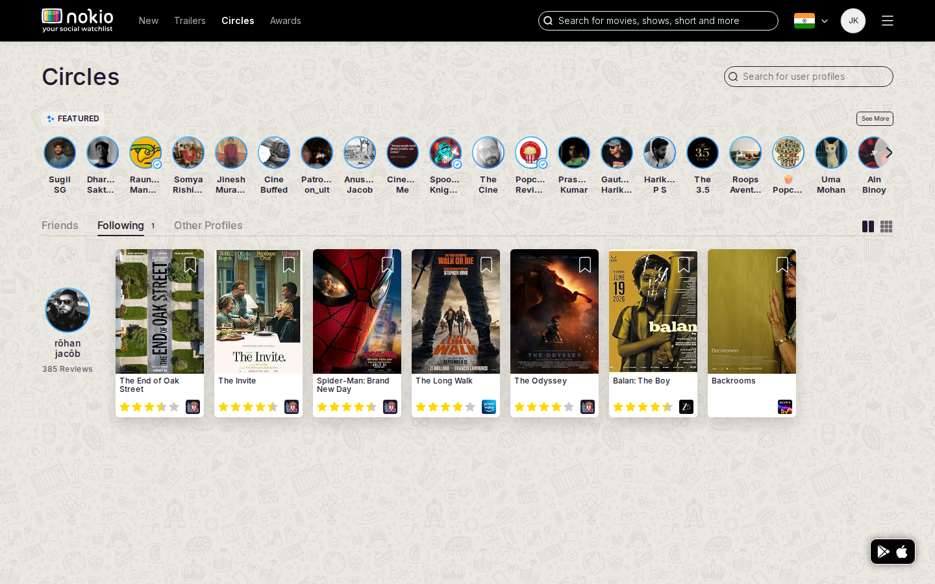Open Balan: The Boy title link

coord(642,381)
